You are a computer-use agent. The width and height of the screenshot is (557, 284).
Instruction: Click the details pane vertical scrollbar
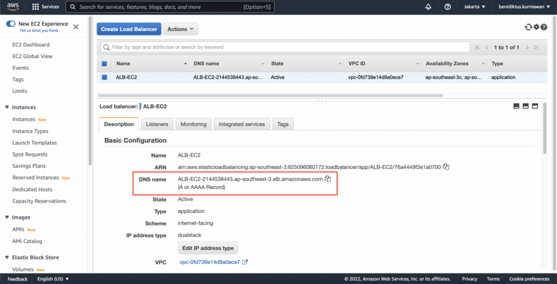[x=544, y=128]
